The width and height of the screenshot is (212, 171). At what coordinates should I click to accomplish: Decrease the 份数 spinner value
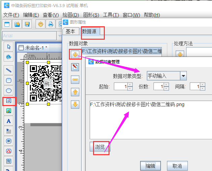pyautogui.click(x=166, y=89)
